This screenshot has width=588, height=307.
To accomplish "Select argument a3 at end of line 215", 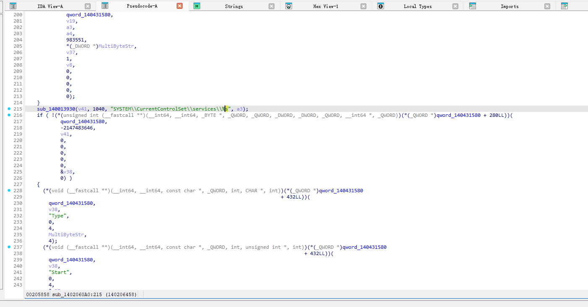I will (x=240, y=109).
